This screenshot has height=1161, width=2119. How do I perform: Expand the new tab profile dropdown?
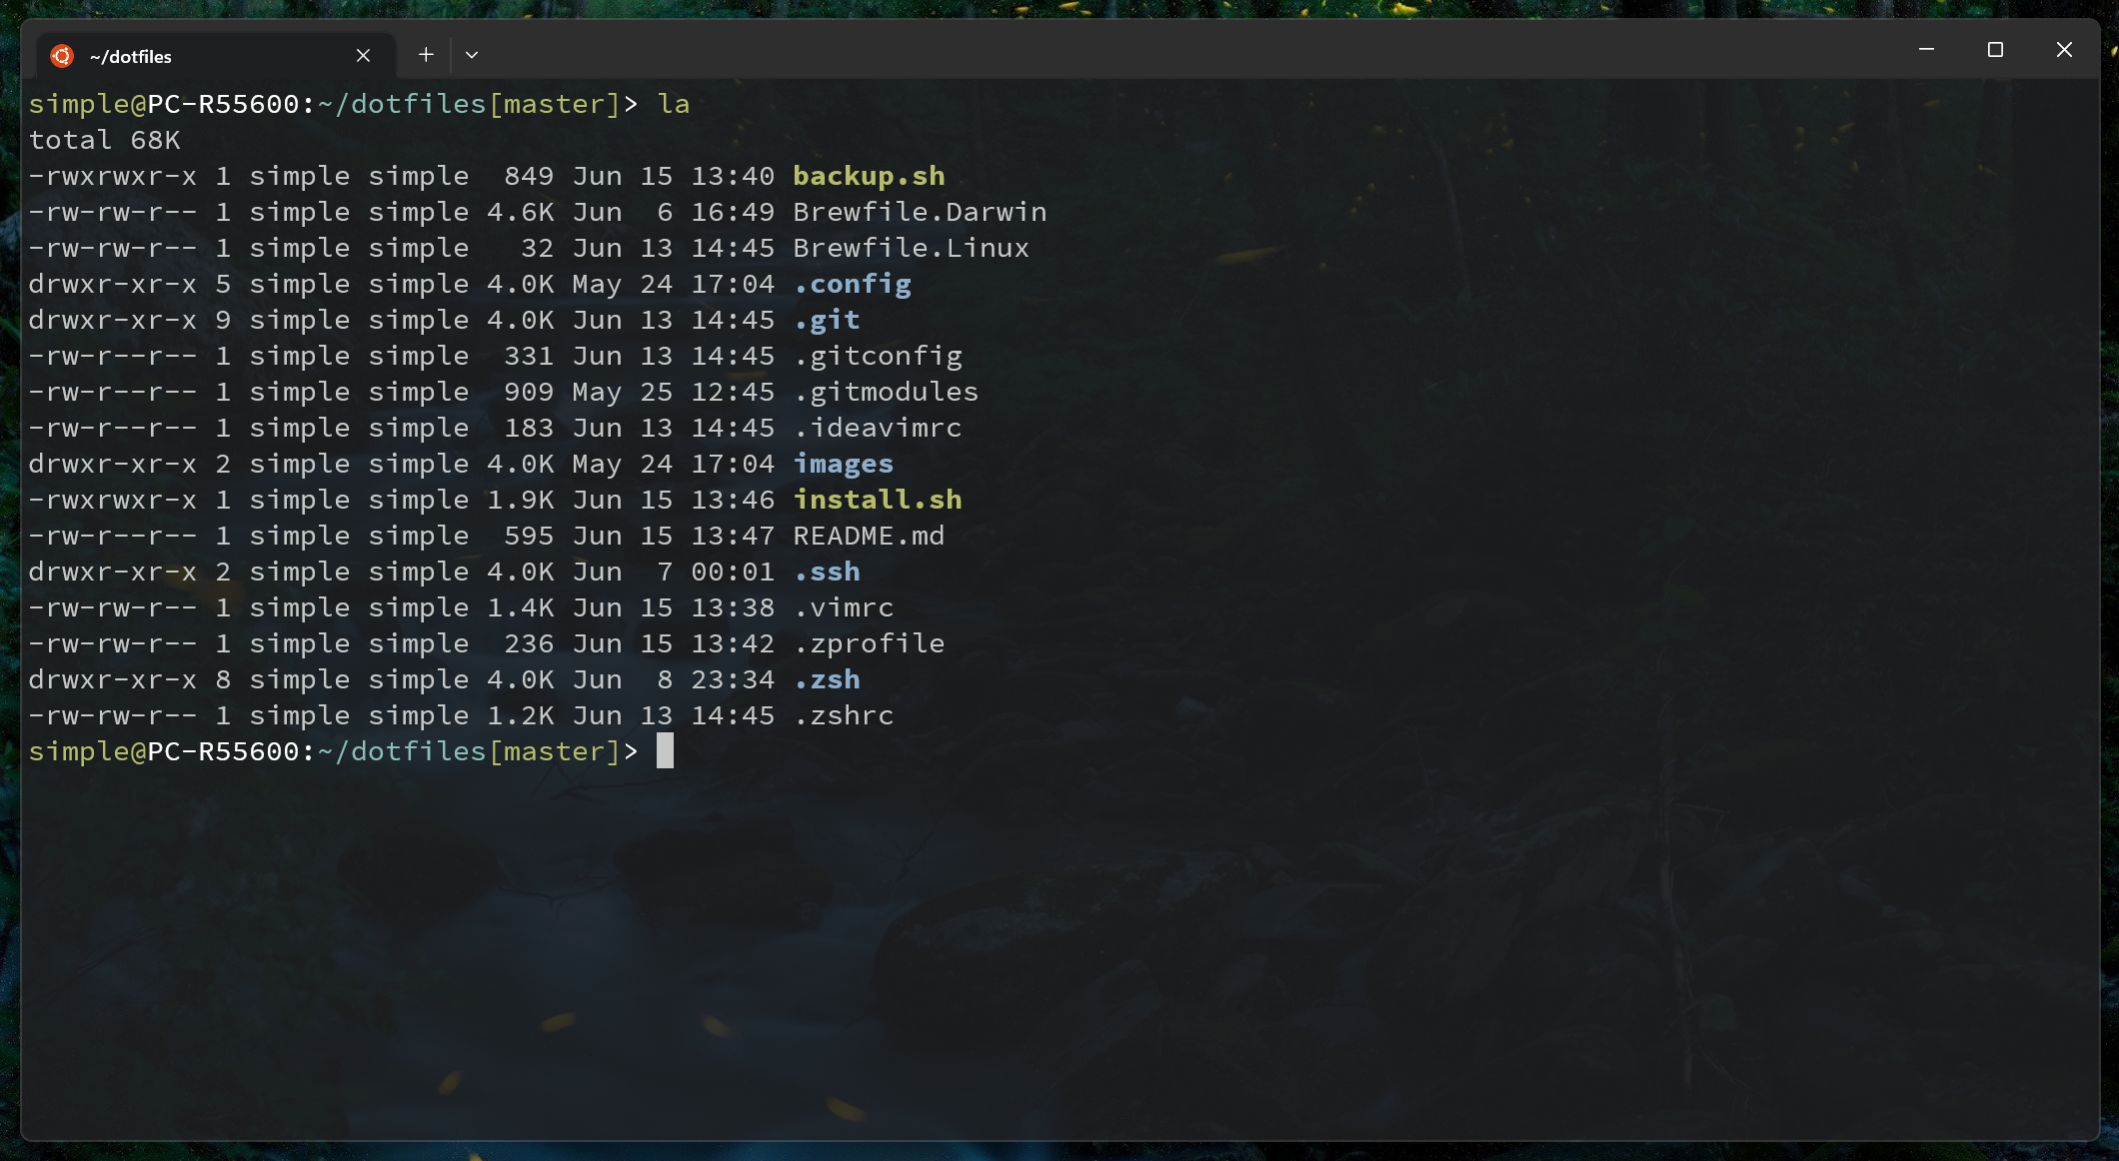coord(472,55)
